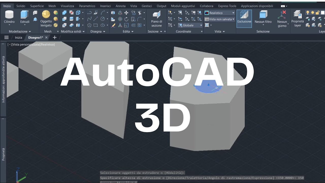Select the Polygon draw tool
The height and width of the screenshot is (183, 325).
89,25
